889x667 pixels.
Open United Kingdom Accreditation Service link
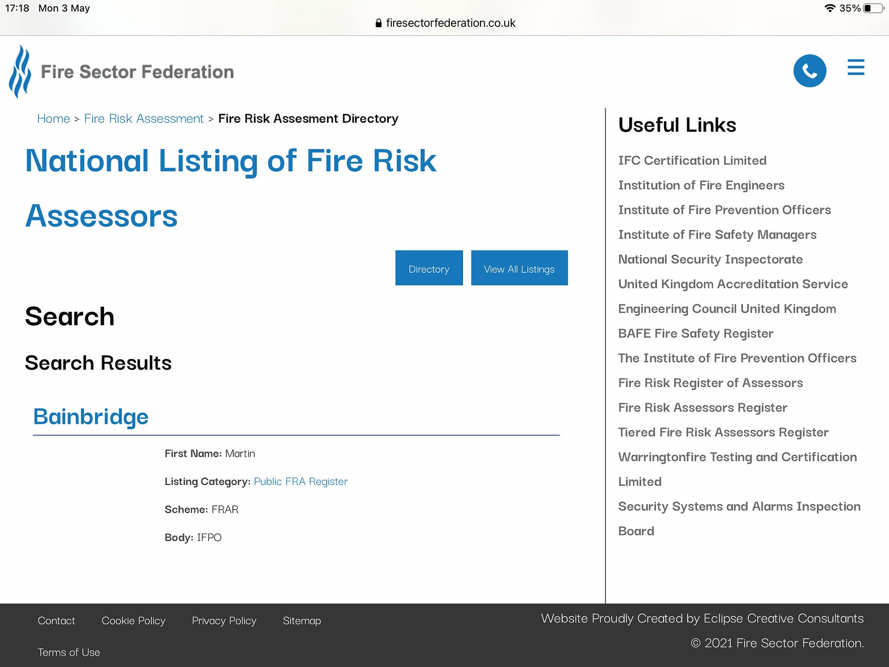733,284
